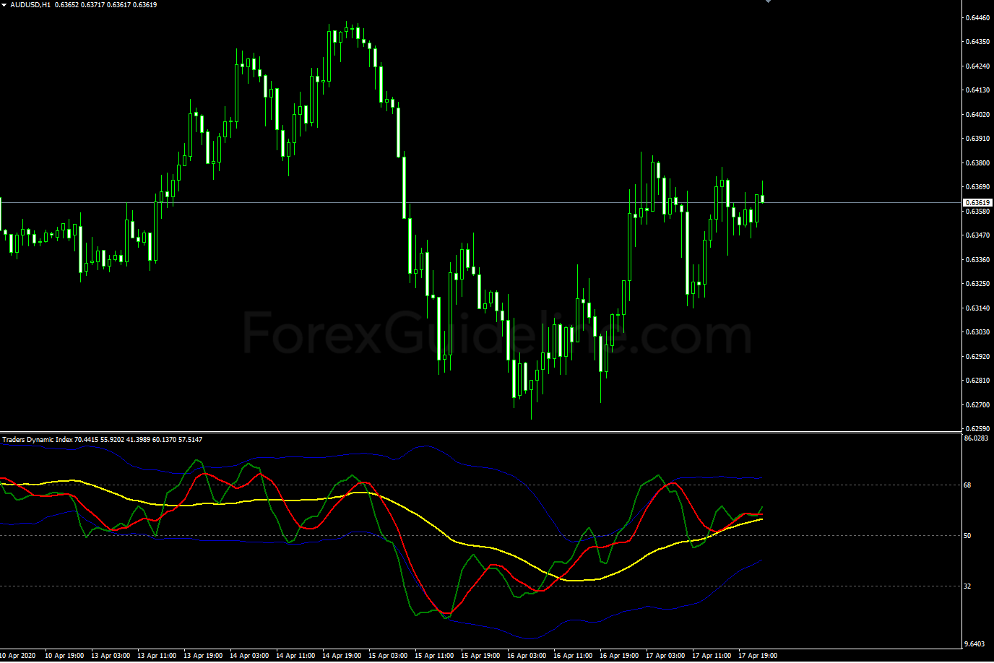Click price scale value 0.62590
The image size is (994, 663).
click(x=978, y=428)
